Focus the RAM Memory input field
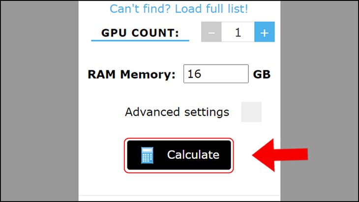Screen dimensions: 359x202 (x=216, y=74)
